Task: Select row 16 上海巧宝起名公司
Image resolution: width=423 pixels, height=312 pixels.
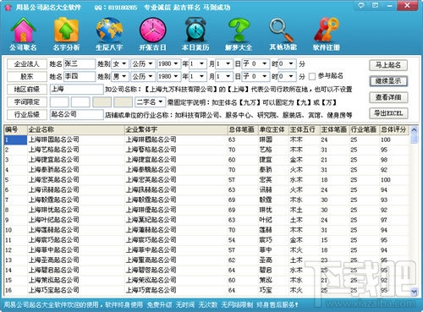Action: click(x=206, y=290)
